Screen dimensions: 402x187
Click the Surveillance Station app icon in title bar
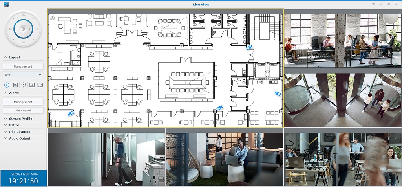click(6, 4)
